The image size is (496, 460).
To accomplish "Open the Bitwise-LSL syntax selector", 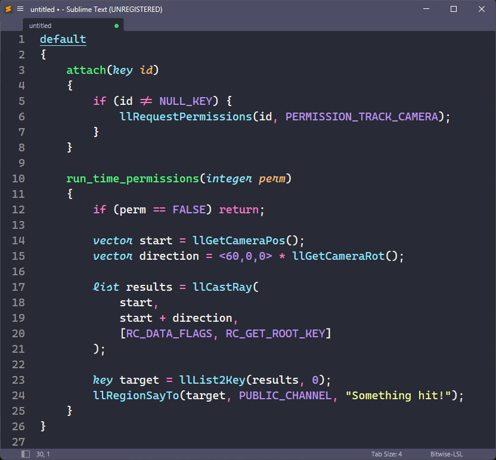I will click(x=447, y=454).
